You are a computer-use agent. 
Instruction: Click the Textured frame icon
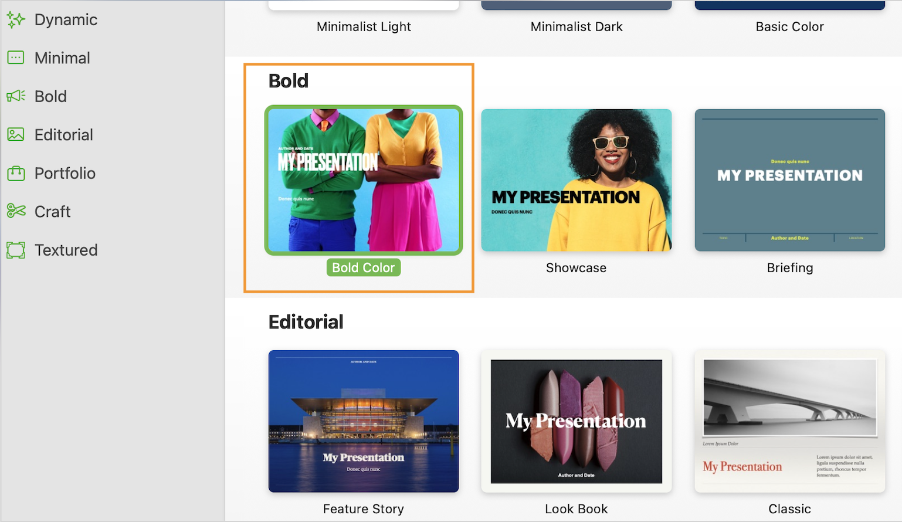(16, 250)
